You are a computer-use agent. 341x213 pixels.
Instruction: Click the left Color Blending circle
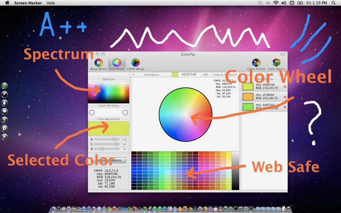point(92,112)
